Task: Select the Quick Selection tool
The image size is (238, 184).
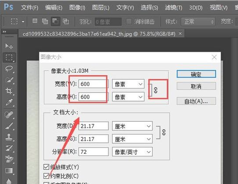Action: pyautogui.click(x=9, y=80)
